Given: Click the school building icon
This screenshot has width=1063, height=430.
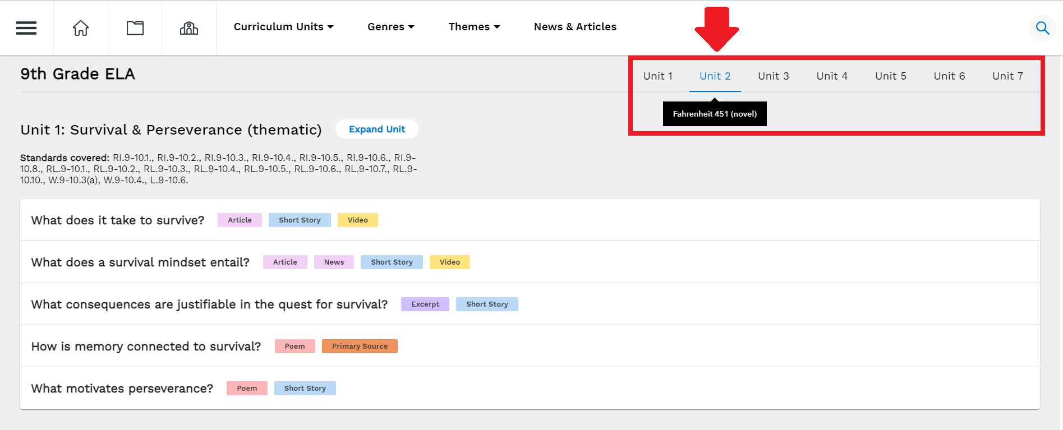Looking at the screenshot, I should pyautogui.click(x=189, y=28).
